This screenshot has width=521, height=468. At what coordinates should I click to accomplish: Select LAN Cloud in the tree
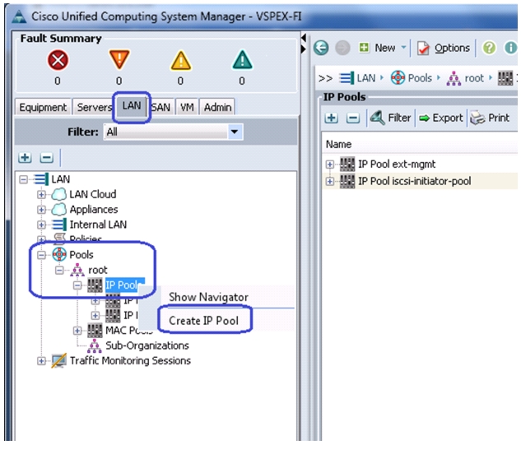(93, 194)
